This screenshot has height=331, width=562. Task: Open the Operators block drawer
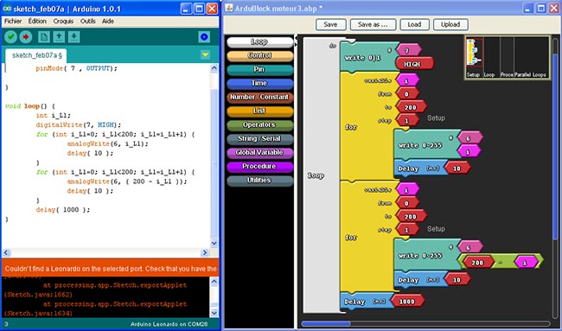(x=260, y=124)
